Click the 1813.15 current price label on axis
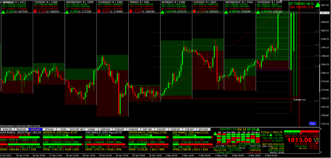 [x=324, y=13]
